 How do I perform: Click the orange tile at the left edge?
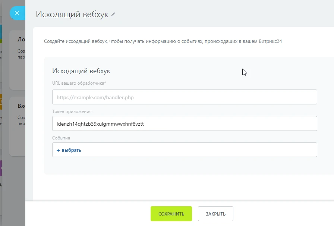pos(1,101)
